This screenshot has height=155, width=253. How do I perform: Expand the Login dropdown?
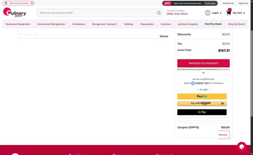[217, 13]
